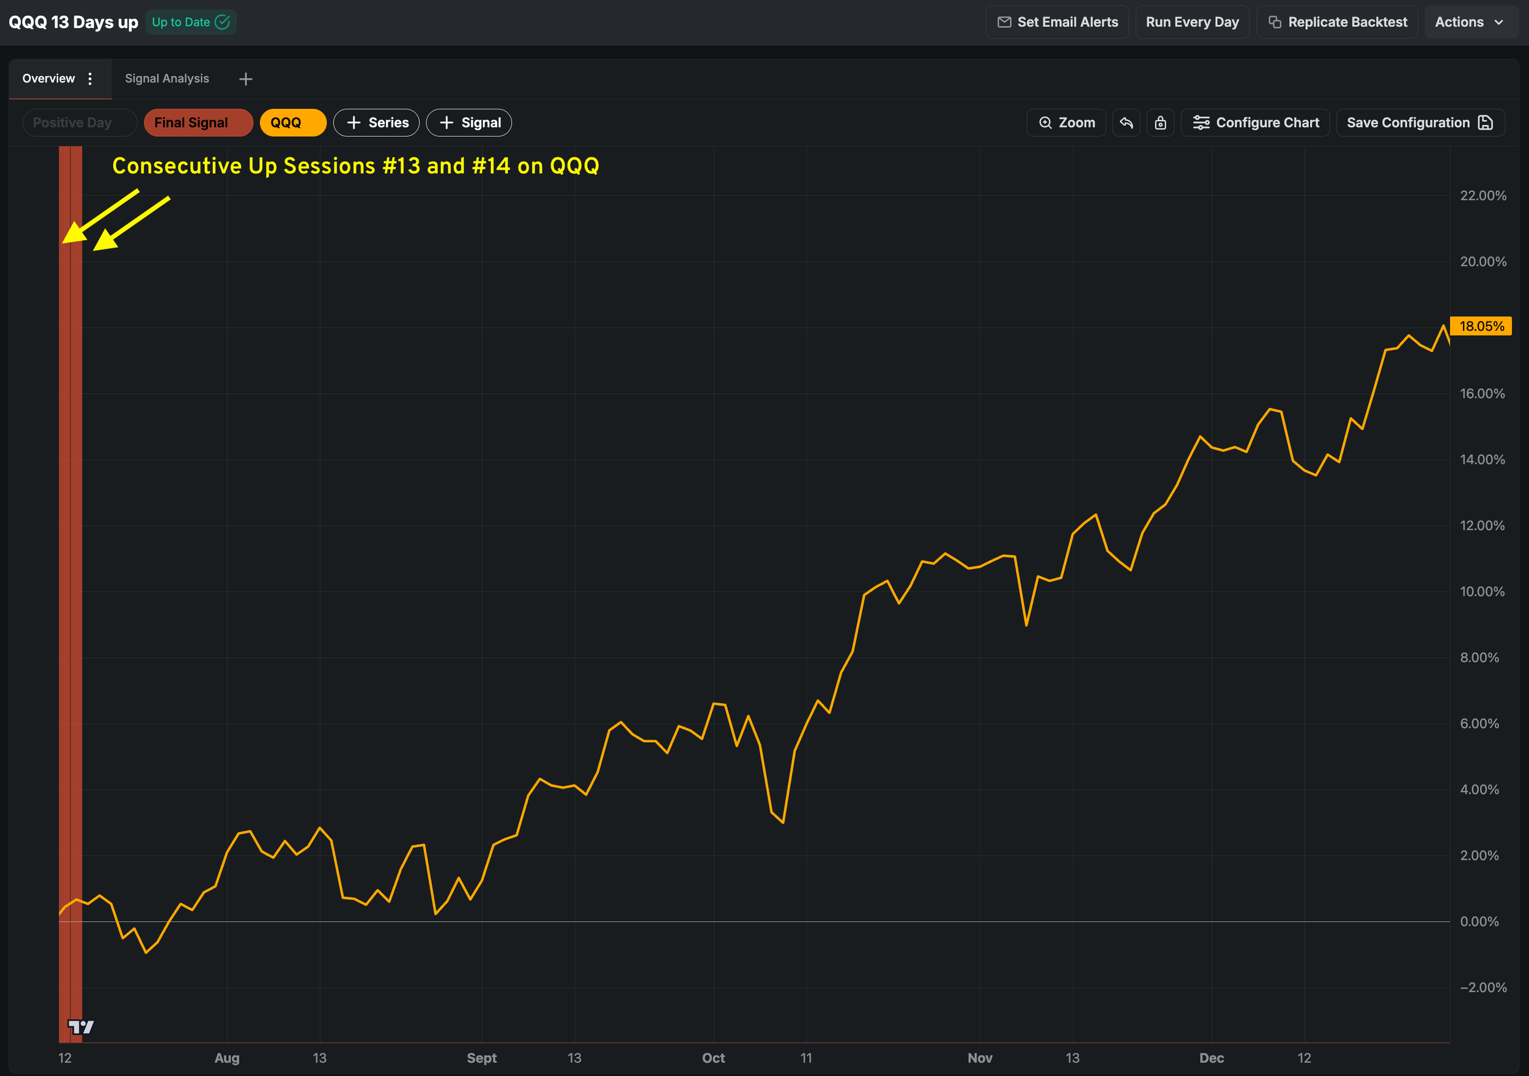Viewport: 1529px width, 1076px height.
Task: Click the lock chart icon
Action: click(1160, 122)
